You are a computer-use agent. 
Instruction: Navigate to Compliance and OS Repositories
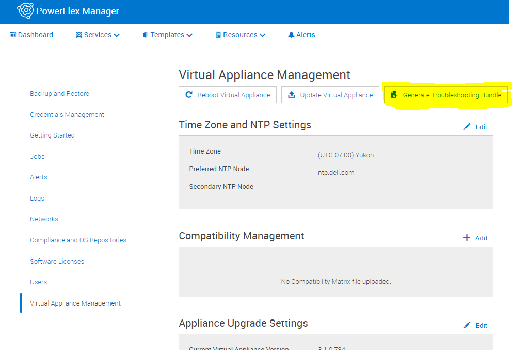(x=78, y=240)
